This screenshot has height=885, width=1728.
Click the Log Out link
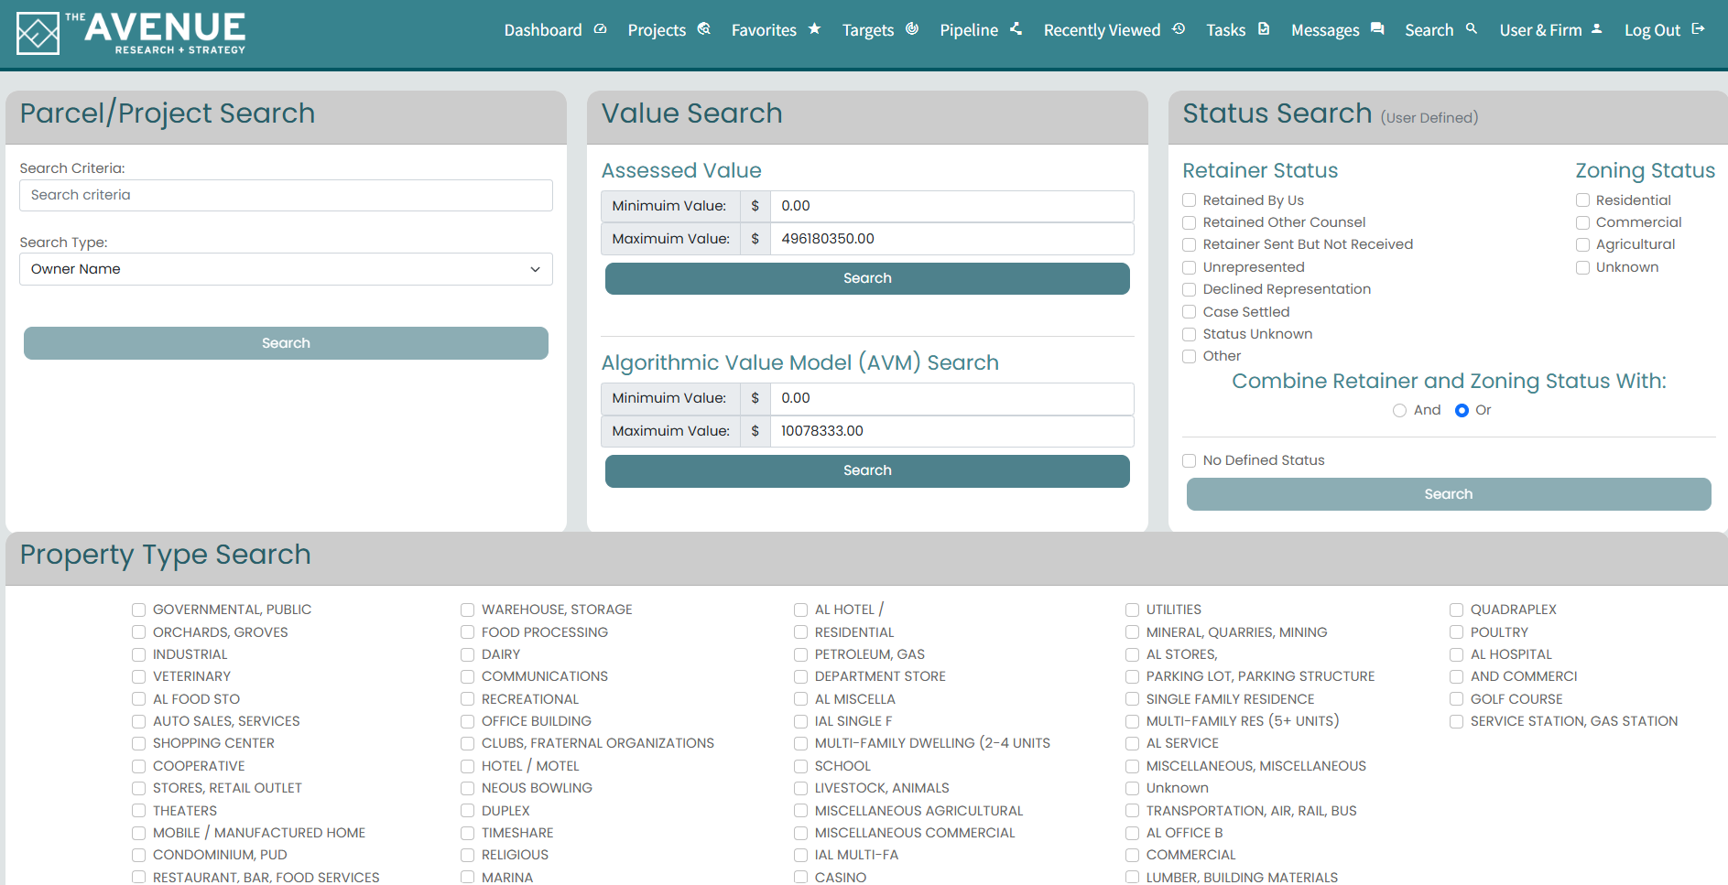coord(1652,30)
